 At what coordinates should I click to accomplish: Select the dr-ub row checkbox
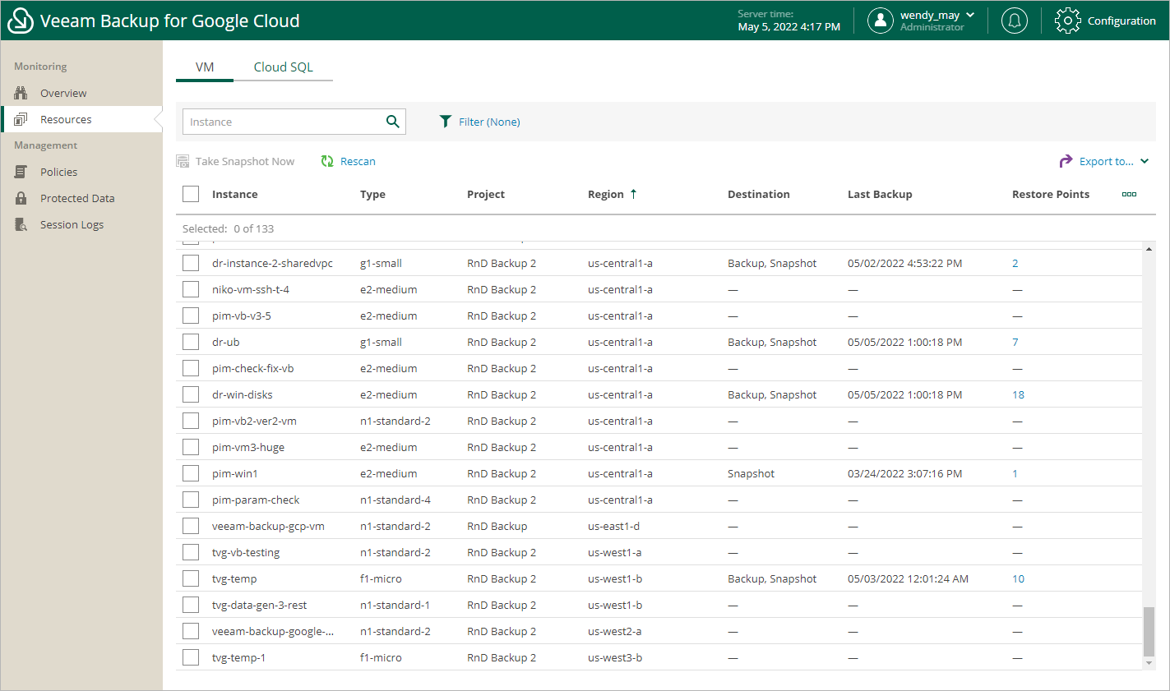tap(191, 342)
